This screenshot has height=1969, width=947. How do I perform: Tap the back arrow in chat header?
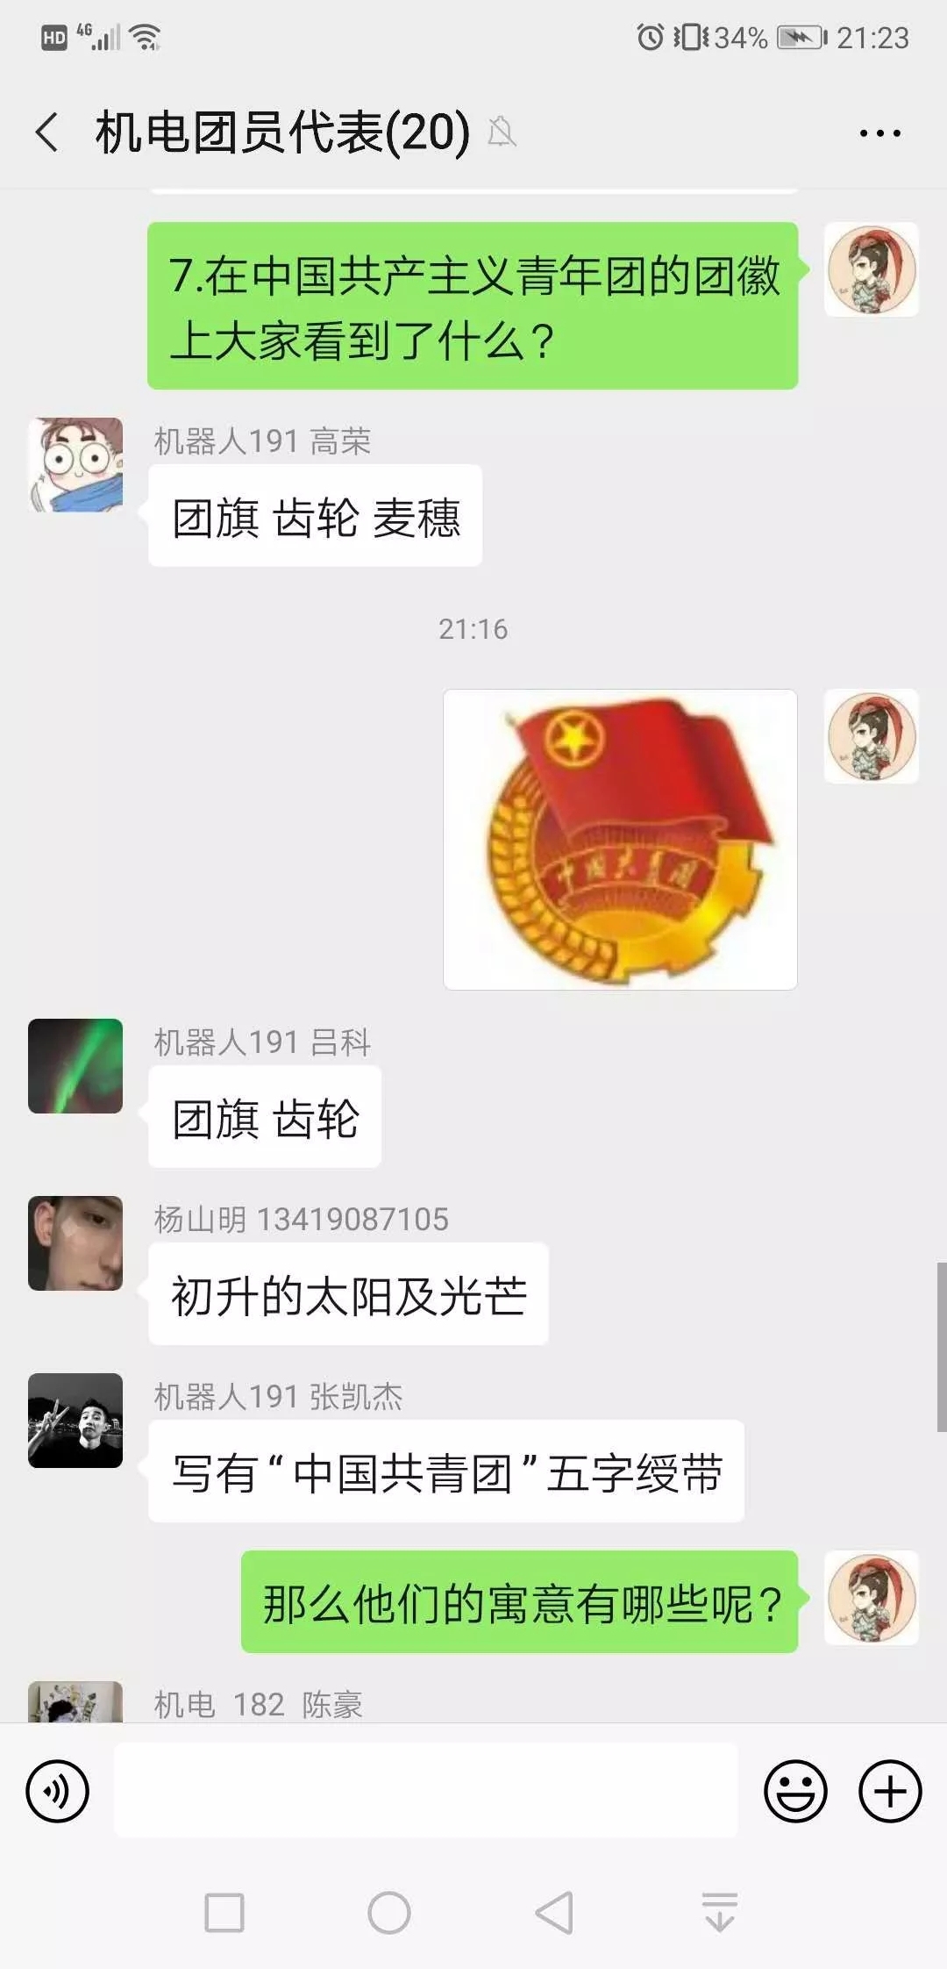tap(47, 133)
